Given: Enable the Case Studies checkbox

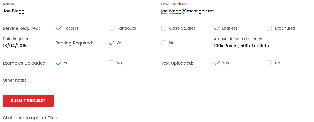Looking at the screenshot, I should 164,28.
